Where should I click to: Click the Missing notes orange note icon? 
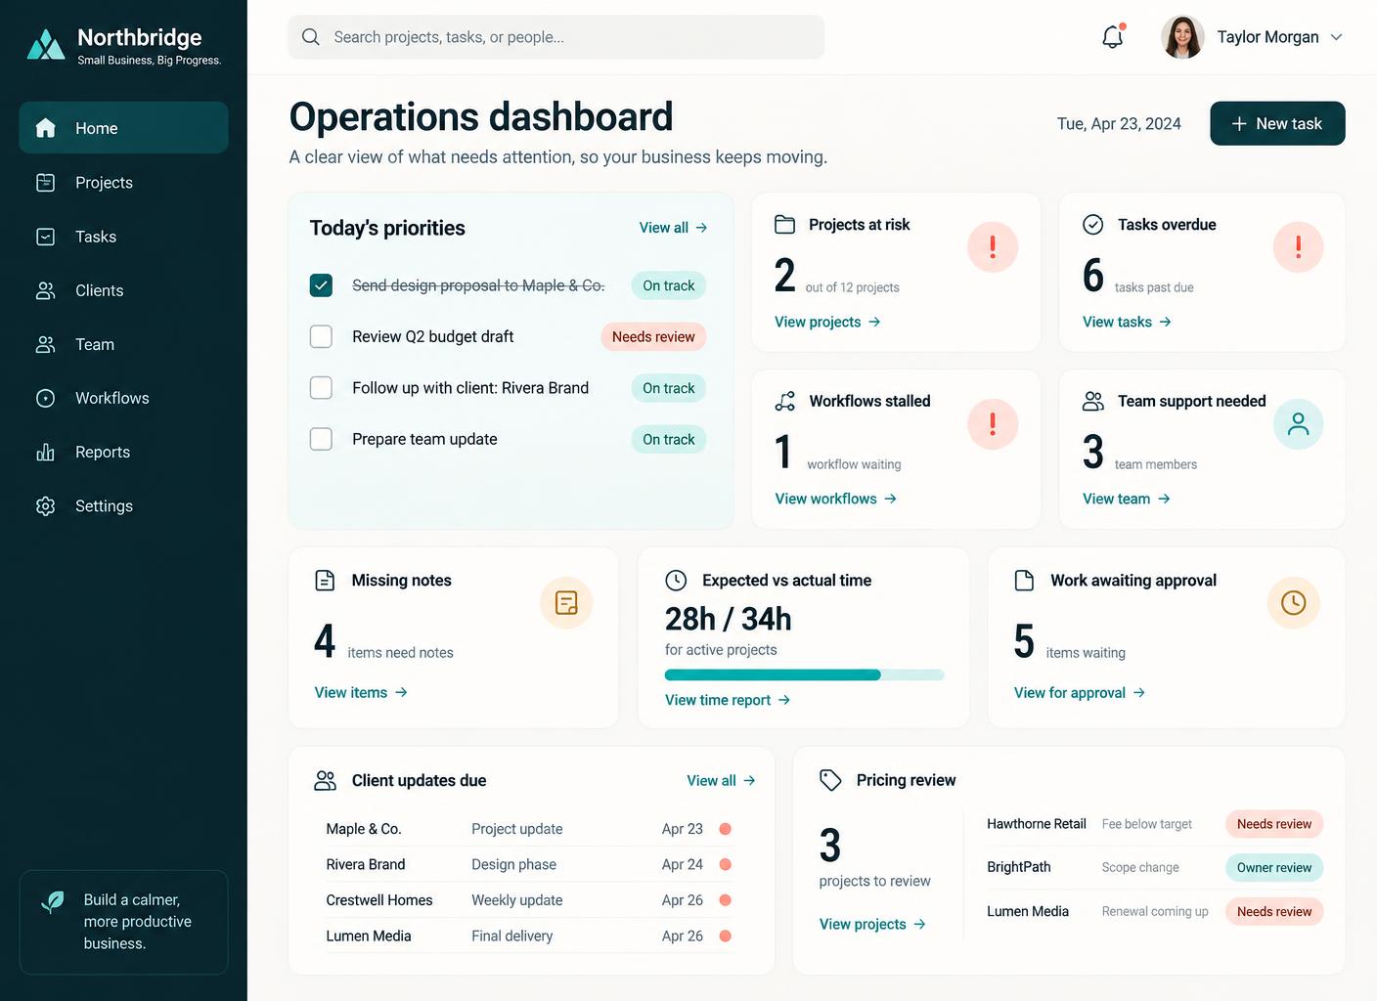(566, 602)
